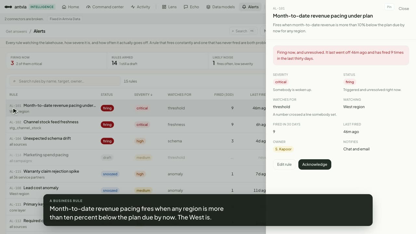416x234 pixels.
Task: Click the antvia logo icon
Action: (8, 7)
